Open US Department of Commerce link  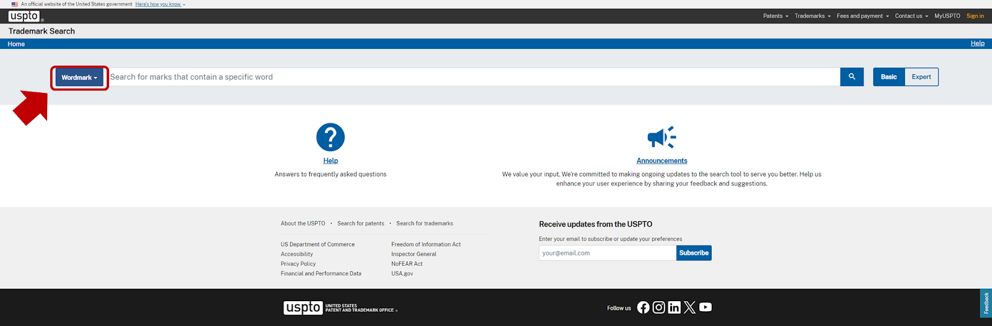point(317,245)
